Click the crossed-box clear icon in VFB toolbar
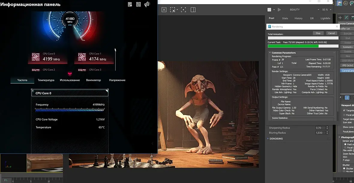 click(x=164, y=10)
